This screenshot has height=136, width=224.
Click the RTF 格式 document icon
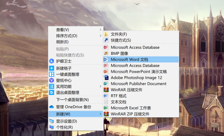tap(106, 96)
